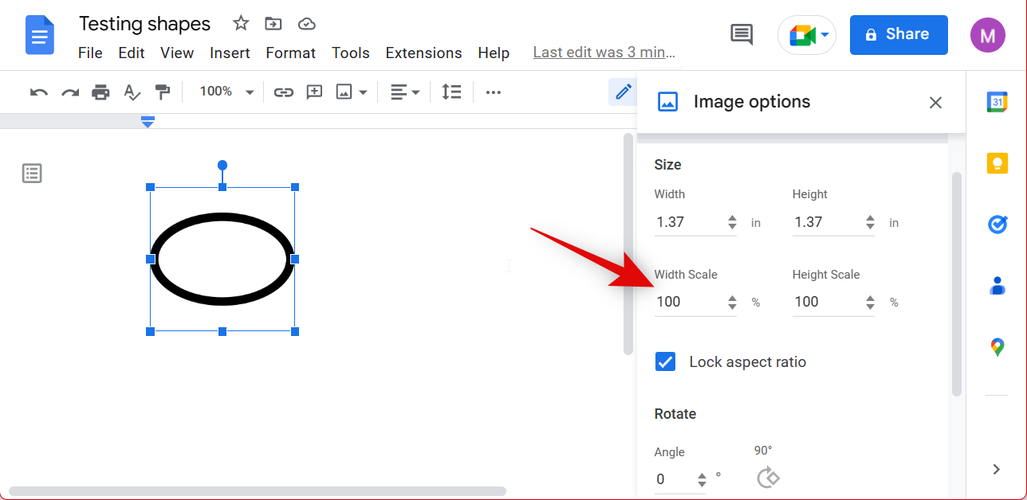
Task: Star the Testing shapes document
Action: click(241, 24)
